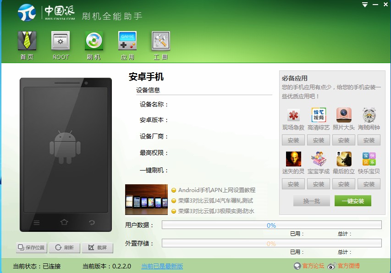Viewport: 391px width, 273px height.
Task: Install 快乐宝贝 with its 安装 button
Action: pos(369,184)
